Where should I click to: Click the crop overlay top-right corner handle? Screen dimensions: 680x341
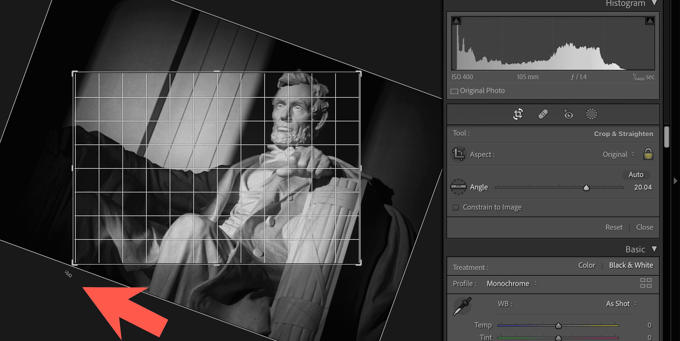pyautogui.click(x=359, y=73)
